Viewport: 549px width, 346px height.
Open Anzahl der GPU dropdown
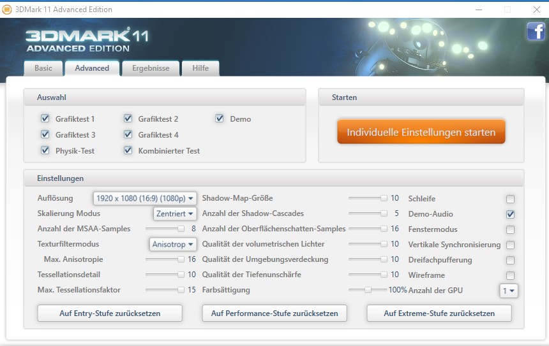coord(509,291)
